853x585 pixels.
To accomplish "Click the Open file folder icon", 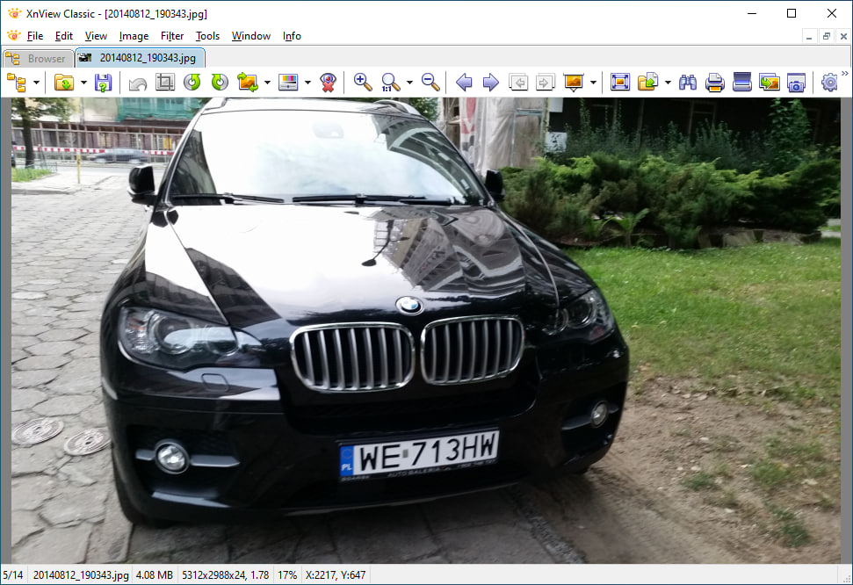I will click(x=64, y=83).
